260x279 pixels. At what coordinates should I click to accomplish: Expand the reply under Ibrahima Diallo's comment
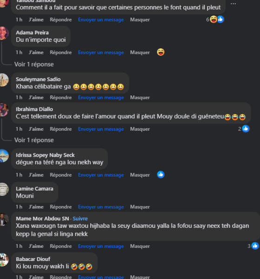tap(34, 140)
